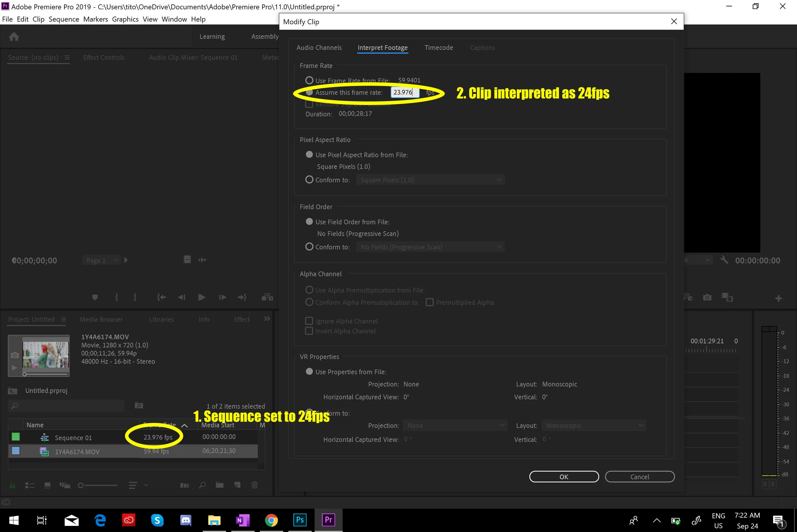Toggle the green project lock icon
The height and width of the screenshot is (532, 797).
click(x=12, y=485)
